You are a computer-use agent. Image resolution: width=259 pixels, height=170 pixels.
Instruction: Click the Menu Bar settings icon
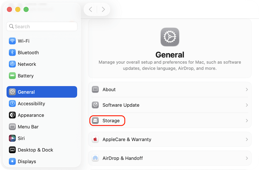(12, 127)
